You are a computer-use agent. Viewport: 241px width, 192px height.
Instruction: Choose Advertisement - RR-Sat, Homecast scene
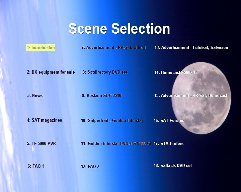click(x=191, y=95)
